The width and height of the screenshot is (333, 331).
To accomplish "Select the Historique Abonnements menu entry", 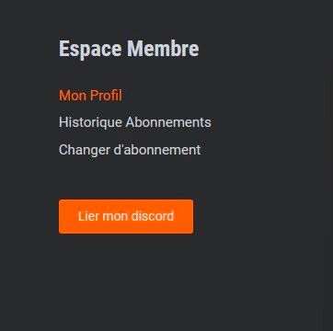I will [135, 122].
